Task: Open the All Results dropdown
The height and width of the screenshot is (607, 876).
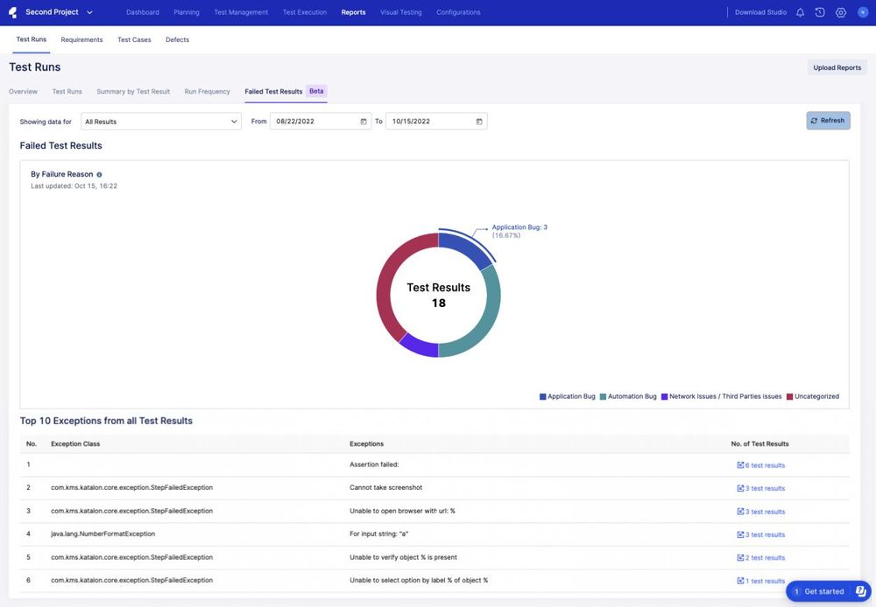Action: [x=160, y=120]
